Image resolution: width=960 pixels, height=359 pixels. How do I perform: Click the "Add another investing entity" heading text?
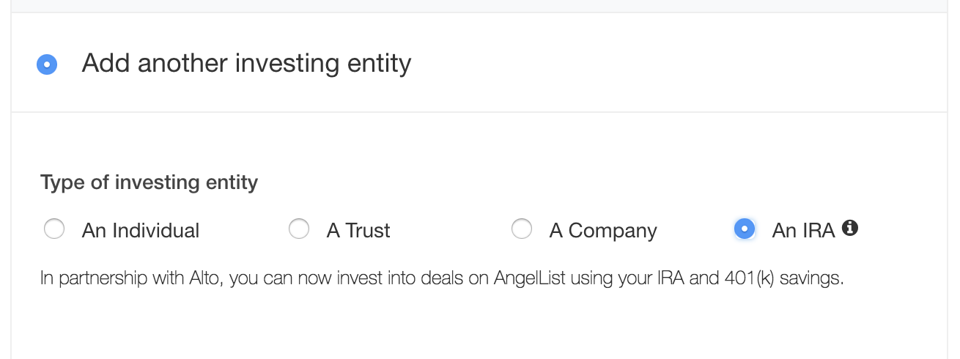(246, 64)
